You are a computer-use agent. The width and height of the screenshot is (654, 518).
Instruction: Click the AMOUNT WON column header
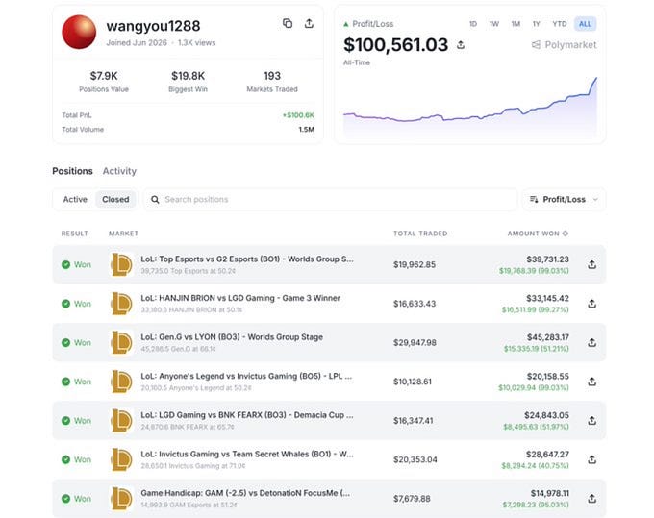point(534,234)
